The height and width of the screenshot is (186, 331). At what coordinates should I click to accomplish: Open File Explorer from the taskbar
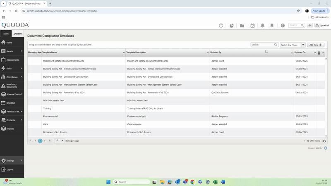tap(162, 182)
